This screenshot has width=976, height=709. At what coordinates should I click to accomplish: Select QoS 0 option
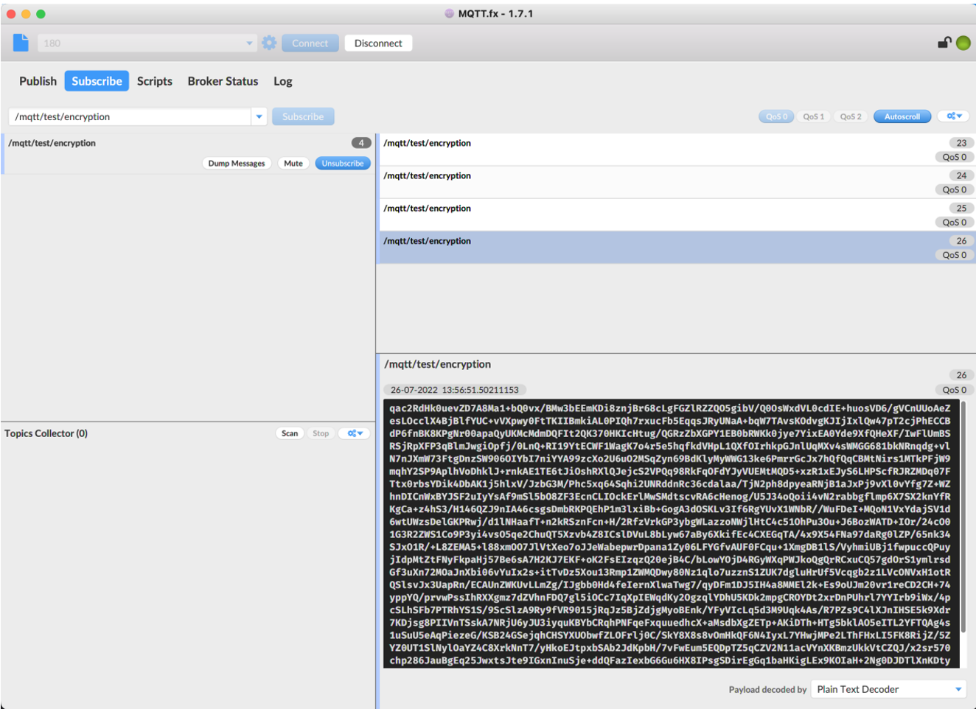point(776,116)
